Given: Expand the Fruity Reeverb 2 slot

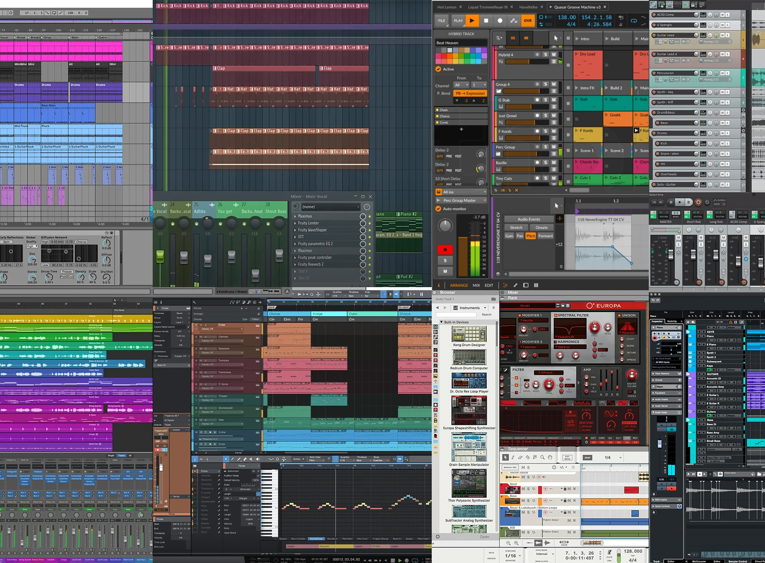Looking at the screenshot, I should coord(296,264).
